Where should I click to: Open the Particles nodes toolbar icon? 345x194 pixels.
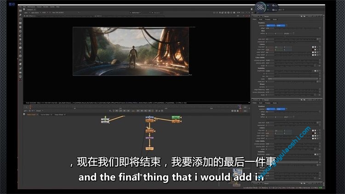click(x=20, y=52)
